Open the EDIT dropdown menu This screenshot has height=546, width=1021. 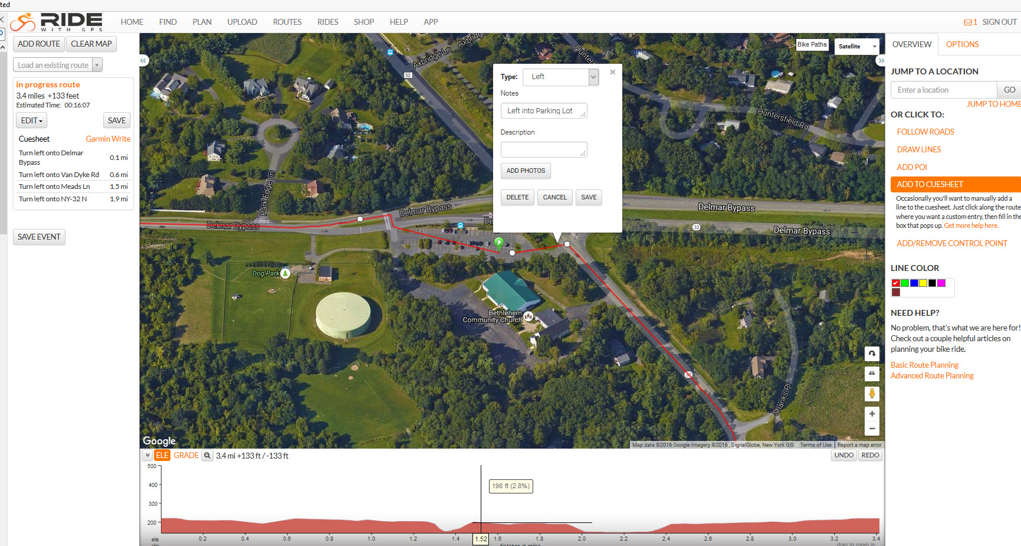point(31,120)
